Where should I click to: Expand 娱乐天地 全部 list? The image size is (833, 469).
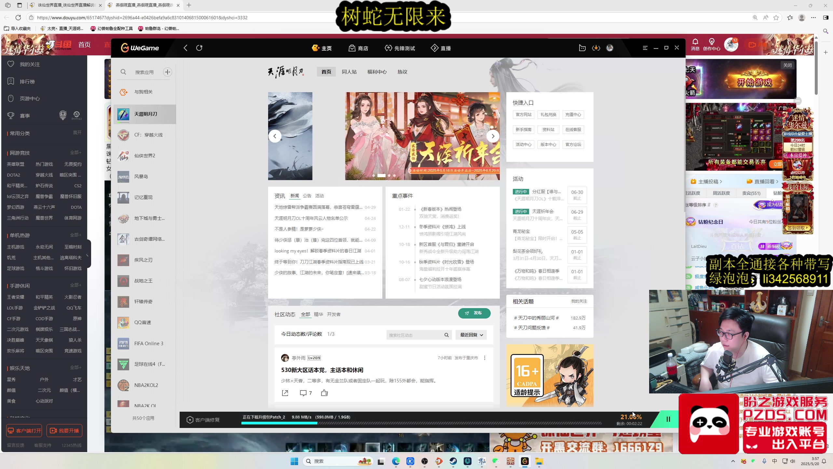coord(75,368)
